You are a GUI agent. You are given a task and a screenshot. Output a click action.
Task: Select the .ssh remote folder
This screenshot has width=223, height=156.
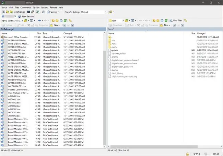(113, 41)
